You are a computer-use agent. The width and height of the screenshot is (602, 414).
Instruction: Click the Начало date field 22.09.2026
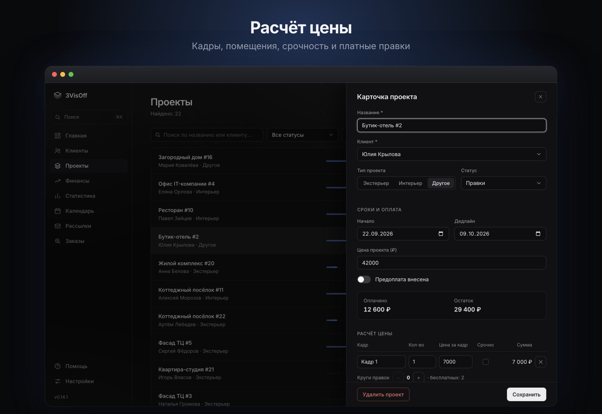[403, 234]
